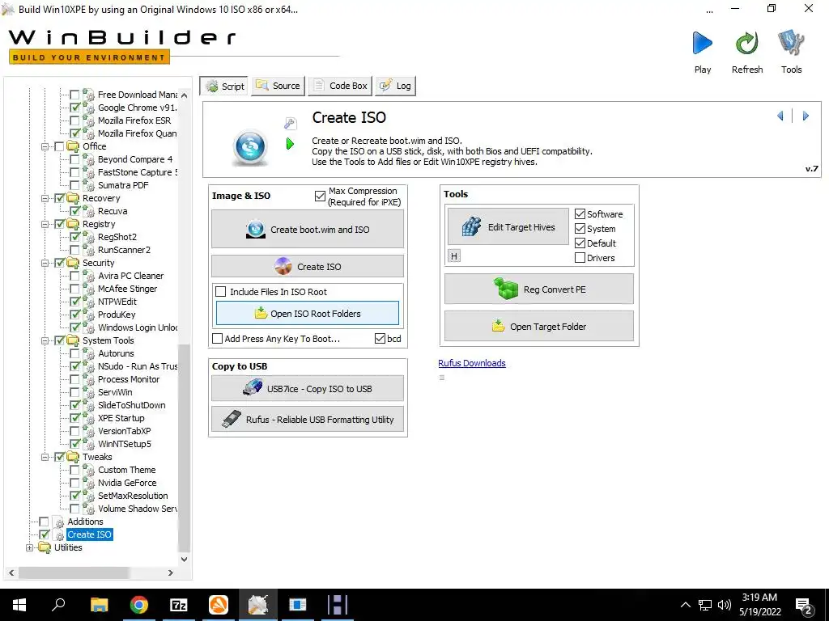The height and width of the screenshot is (621, 829).
Task: Check the Drivers hive checkbox
Action: coord(580,258)
